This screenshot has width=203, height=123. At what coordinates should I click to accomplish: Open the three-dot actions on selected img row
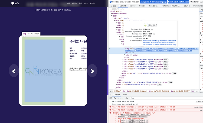tap(110, 49)
